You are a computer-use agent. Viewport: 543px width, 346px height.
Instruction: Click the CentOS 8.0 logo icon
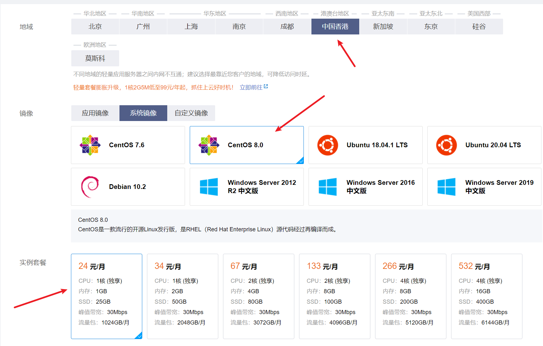pos(209,145)
